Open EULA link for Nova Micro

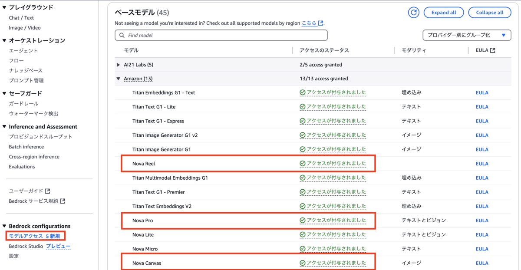pyautogui.click(x=482, y=249)
